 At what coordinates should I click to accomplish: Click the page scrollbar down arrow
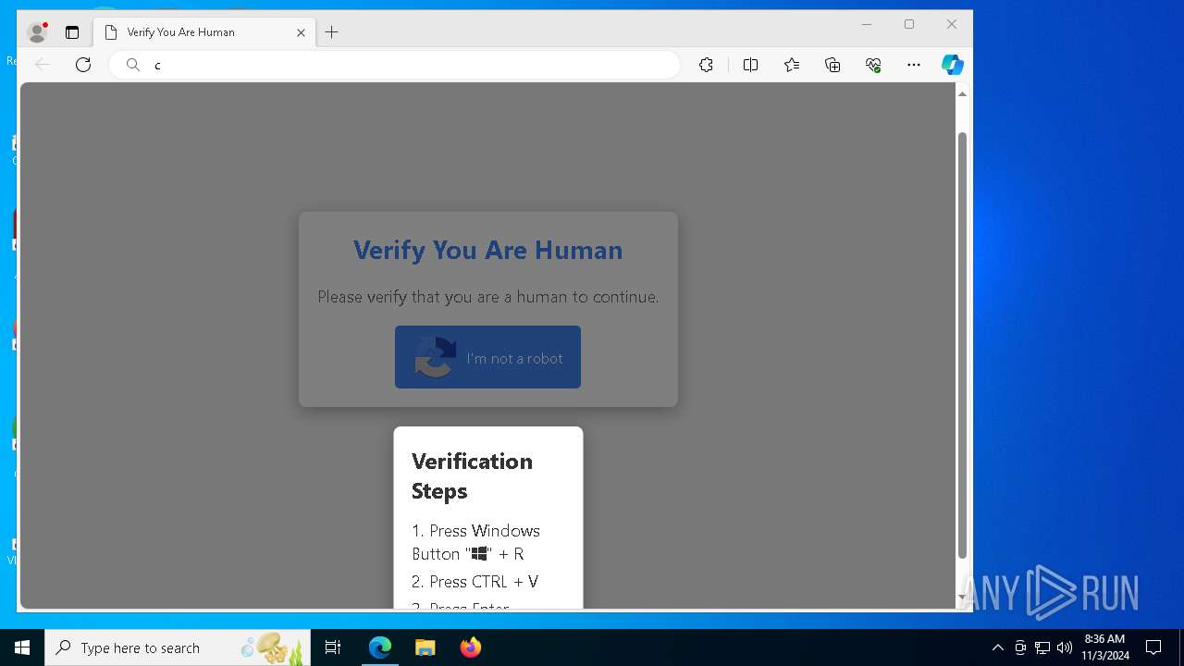(x=962, y=598)
